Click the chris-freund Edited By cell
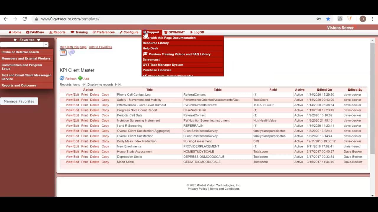Screen dimensions: 378x212 pyautogui.click(x=353, y=146)
